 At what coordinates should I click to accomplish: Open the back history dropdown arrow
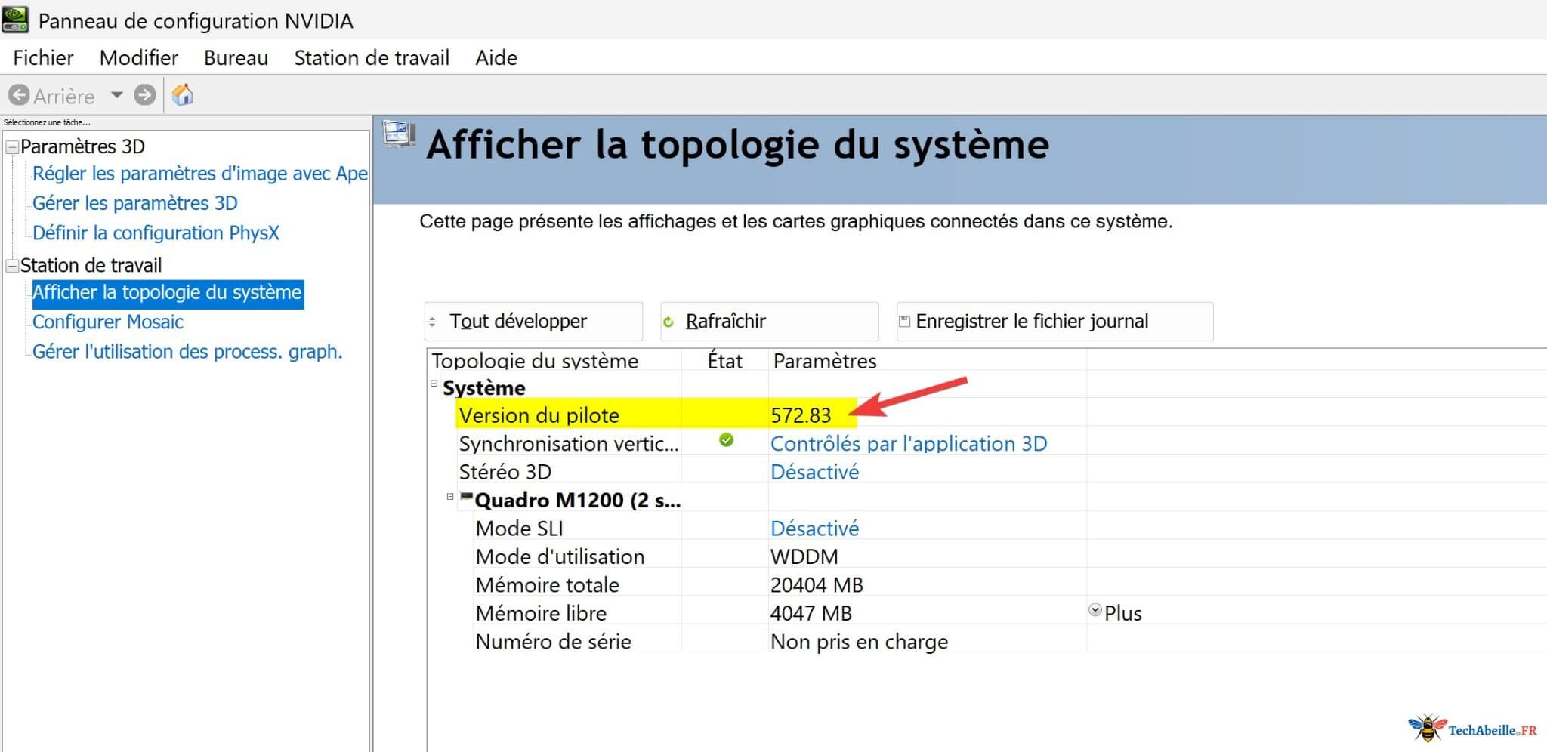pos(116,95)
